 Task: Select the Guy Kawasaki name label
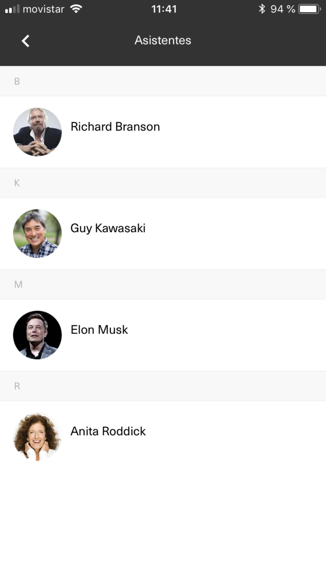108,228
